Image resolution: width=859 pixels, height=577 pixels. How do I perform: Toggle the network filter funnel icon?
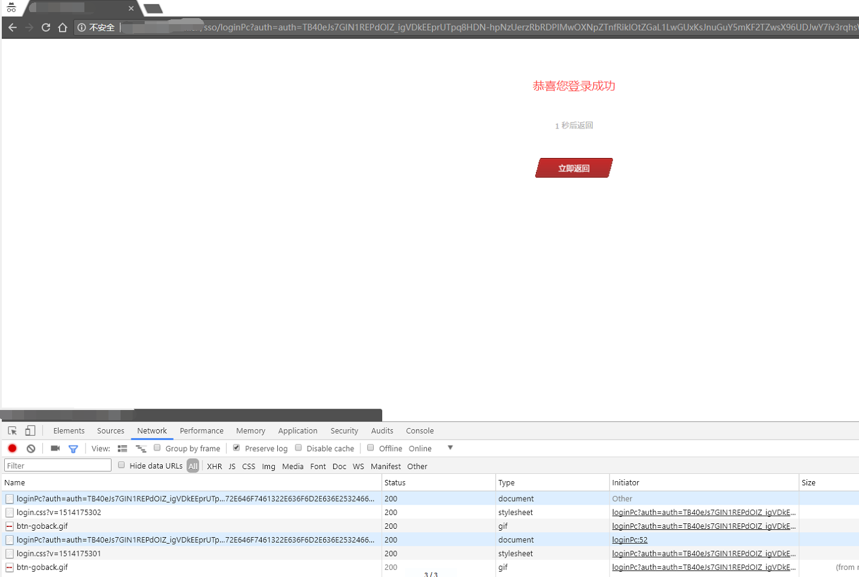pyautogui.click(x=73, y=449)
